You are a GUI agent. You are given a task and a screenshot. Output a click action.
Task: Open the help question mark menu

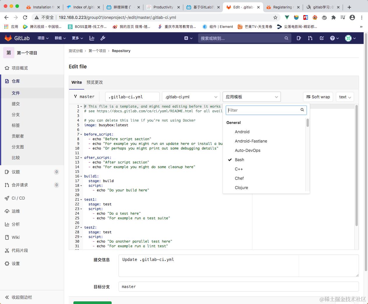tap(334, 38)
